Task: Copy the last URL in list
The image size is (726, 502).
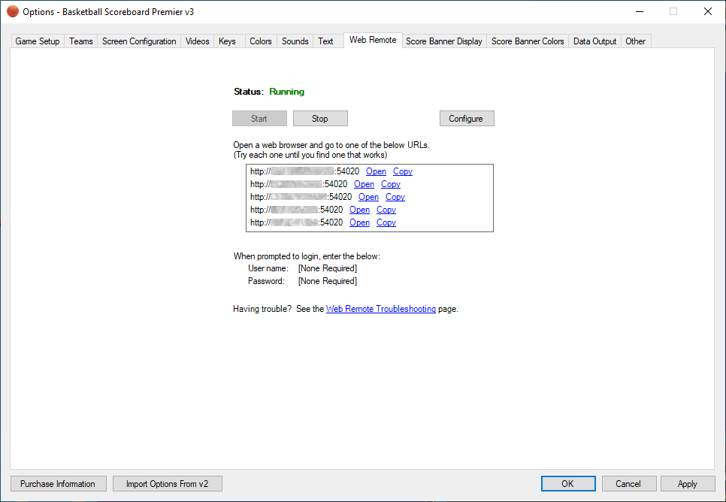Action: coord(386,222)
